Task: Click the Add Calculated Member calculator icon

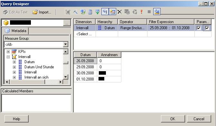Action: (x=90, y=12)
